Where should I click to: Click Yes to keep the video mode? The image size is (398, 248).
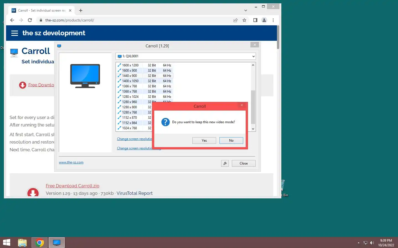[204, 141]
